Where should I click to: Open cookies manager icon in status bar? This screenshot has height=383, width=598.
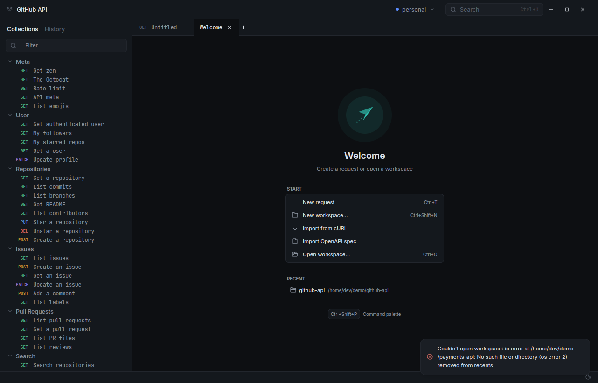[588, 377]
